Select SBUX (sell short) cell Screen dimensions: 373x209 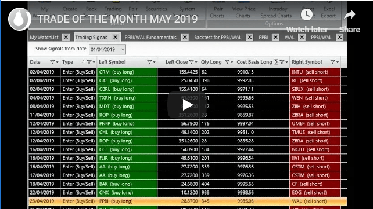[315, 89]
